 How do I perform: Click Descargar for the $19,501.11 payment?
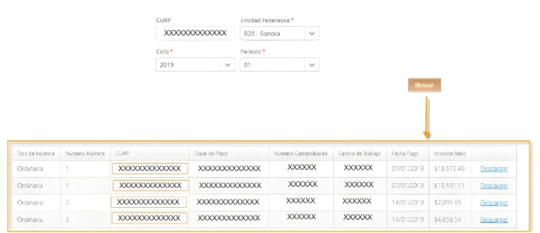point(494,186)
